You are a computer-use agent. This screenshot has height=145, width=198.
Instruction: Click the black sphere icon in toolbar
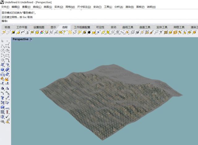coord(89,32)
